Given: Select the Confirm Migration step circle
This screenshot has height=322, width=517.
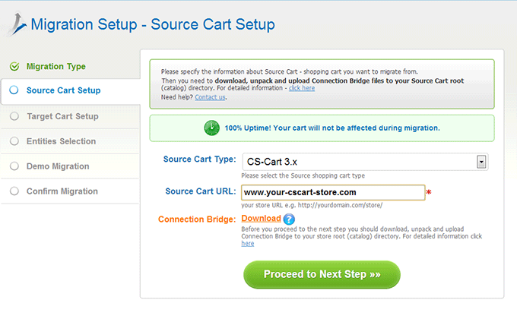Looking at the screenshot, I should click(x=14, y=191).
